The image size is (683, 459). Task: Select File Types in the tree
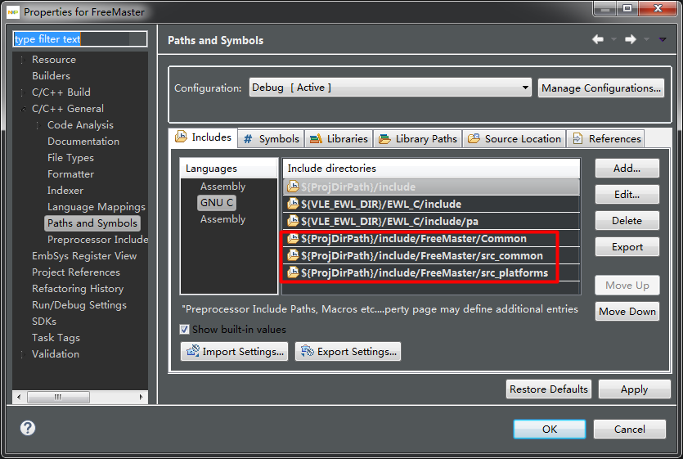[70, 158]
